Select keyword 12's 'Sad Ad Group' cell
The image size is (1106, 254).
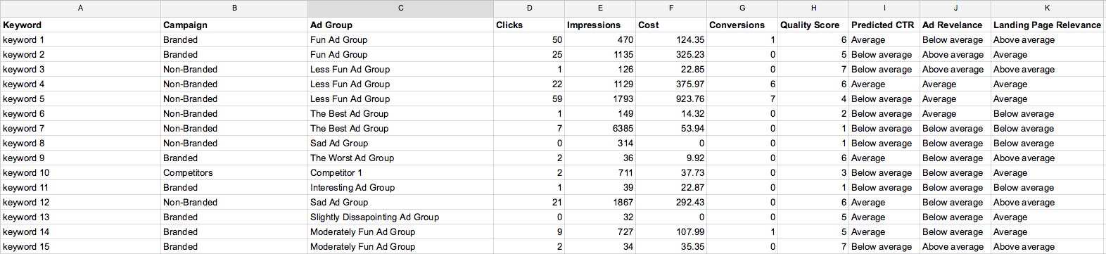(x=400, y=202)
